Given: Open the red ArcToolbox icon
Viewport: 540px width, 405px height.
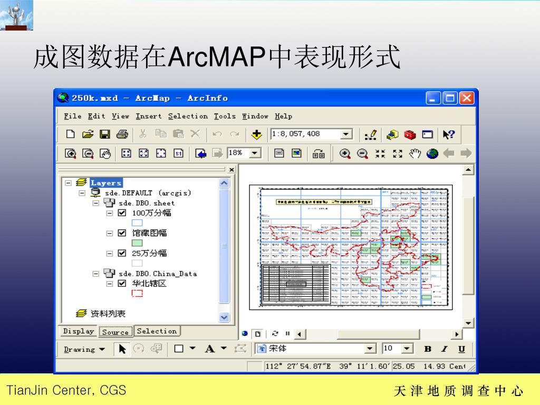Looking at the screenshot, I should [410, 134].
